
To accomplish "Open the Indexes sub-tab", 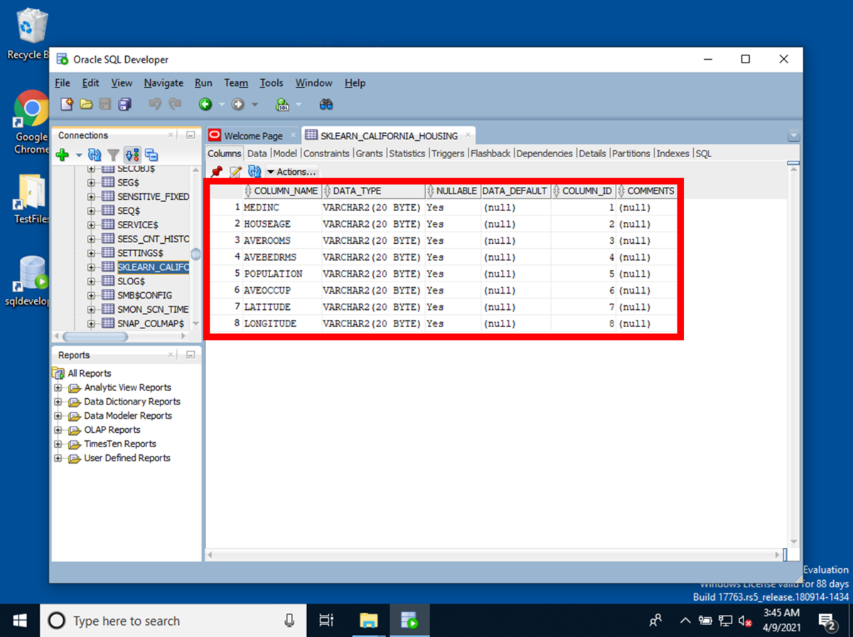I will (672, 153).
